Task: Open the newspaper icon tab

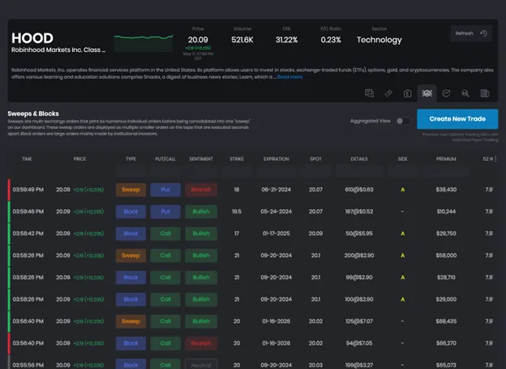Action: point(485,93)
